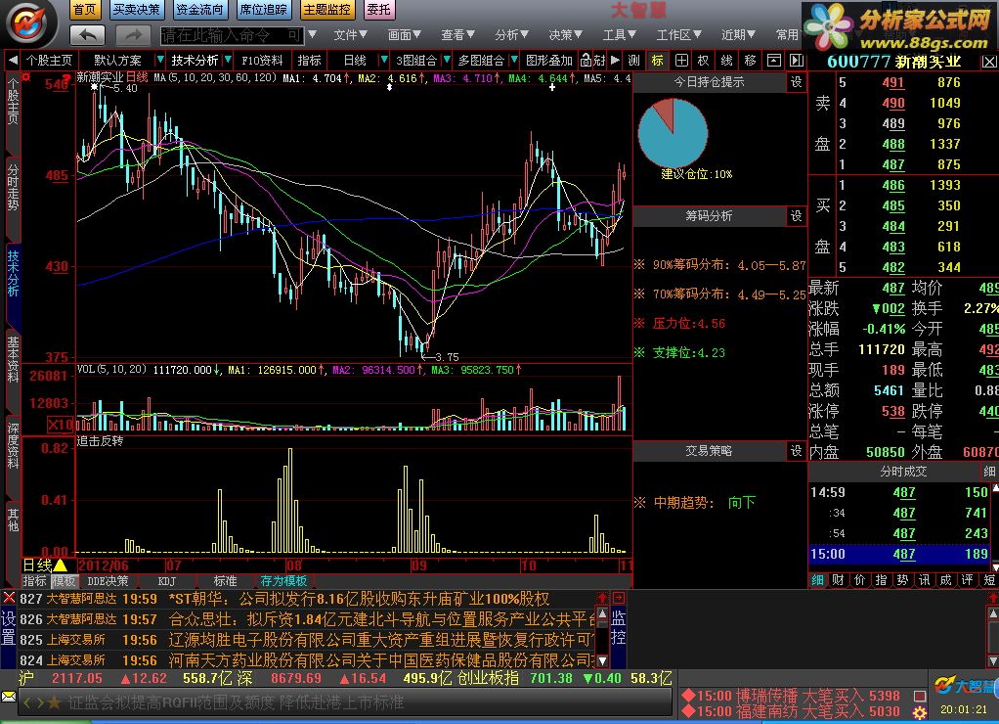999x724 pixels.
Task: Click the 图形叠加 overlay button
Action: [548, 61]
